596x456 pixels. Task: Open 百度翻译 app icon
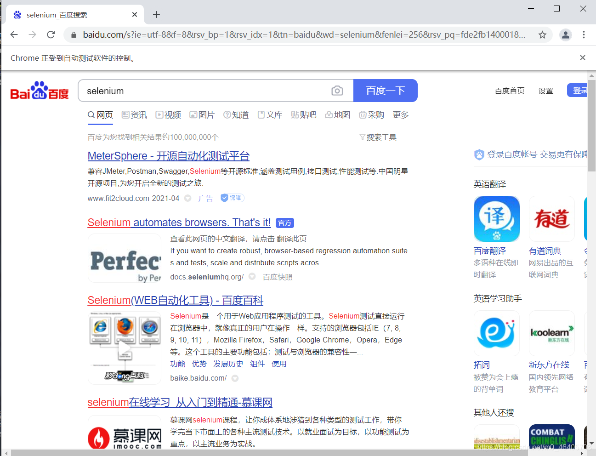pos(497,219)
